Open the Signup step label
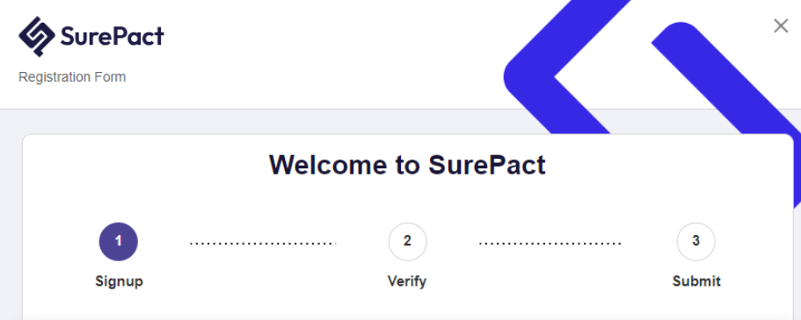Screen dimensions: 801x320 (119, 281)
